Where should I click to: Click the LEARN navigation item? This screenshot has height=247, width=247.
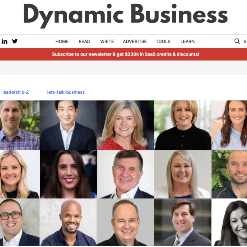point(187,42)
